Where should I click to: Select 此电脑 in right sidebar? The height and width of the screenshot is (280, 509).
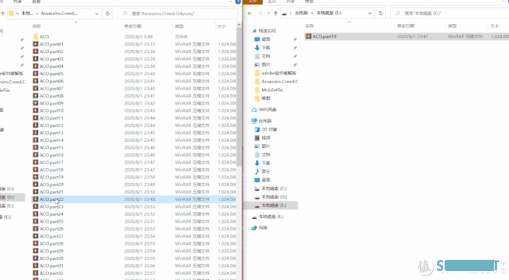tap(265, 121)
